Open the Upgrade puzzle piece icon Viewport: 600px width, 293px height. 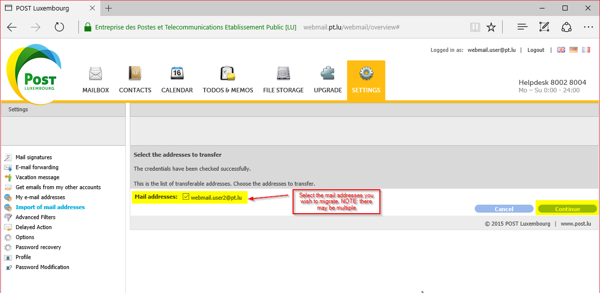[328, 73]
